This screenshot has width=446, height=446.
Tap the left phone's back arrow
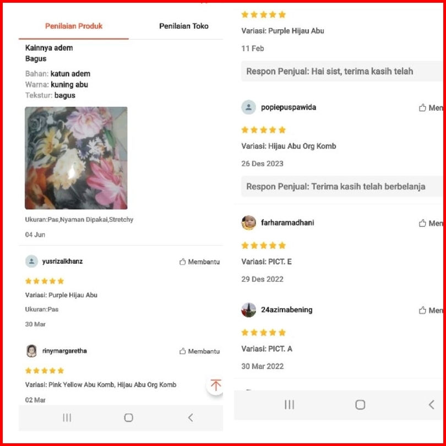191,417
